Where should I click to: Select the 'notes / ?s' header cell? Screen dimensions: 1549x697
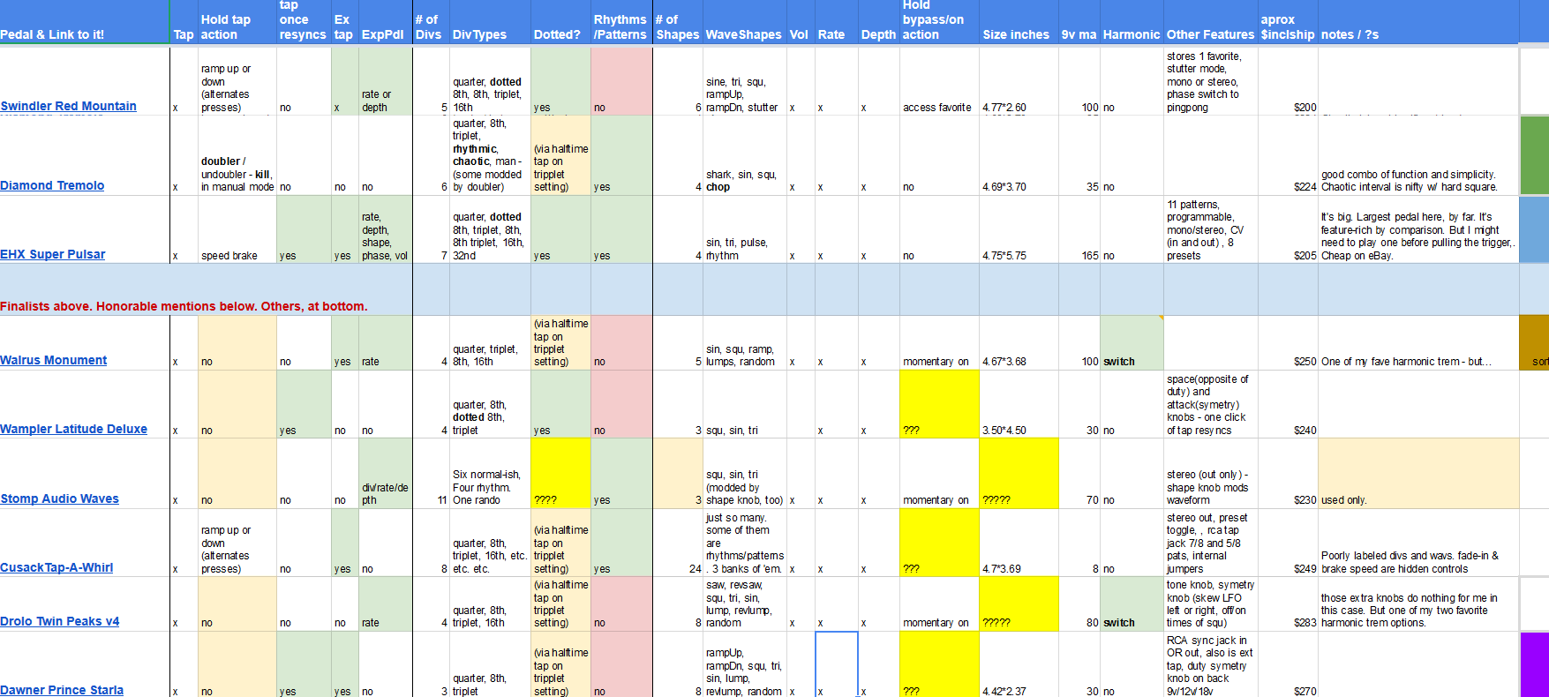pyautogui.click(x=1418, y=22)
